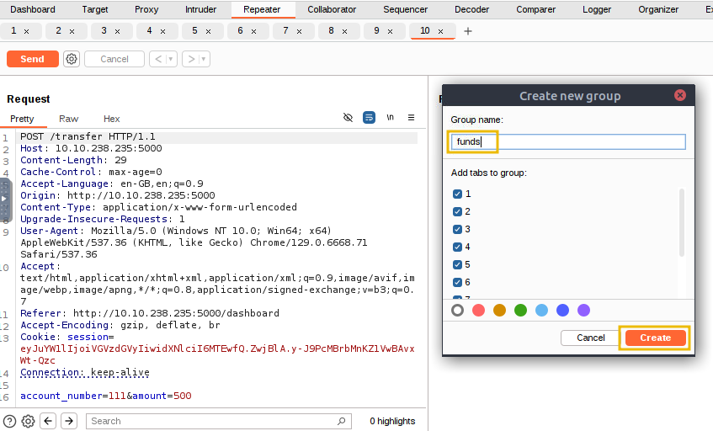Image resolution: width=713 pixels, height=431 pixels.
Task: Switch to the Intruder tab
Action: (x=200, y=9)
